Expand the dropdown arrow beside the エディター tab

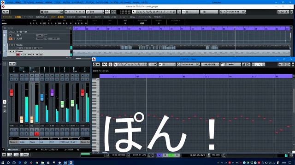click(x=36, y=150)
